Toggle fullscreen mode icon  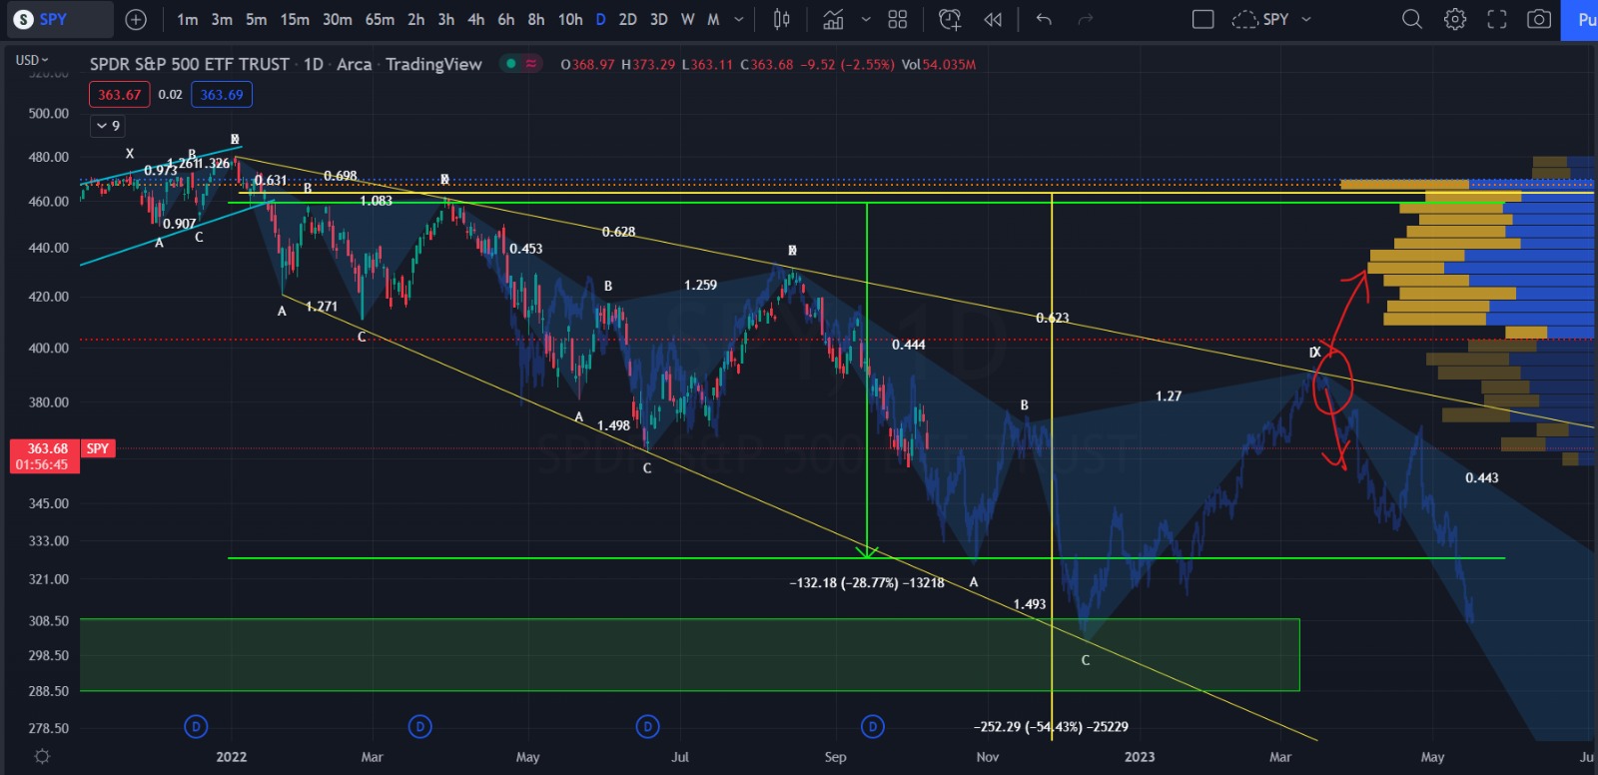point(1497,19)
